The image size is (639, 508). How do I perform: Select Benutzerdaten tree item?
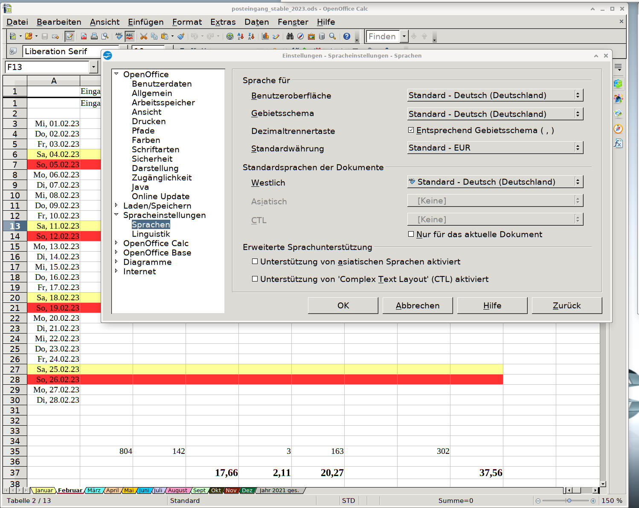click(162, 84)
